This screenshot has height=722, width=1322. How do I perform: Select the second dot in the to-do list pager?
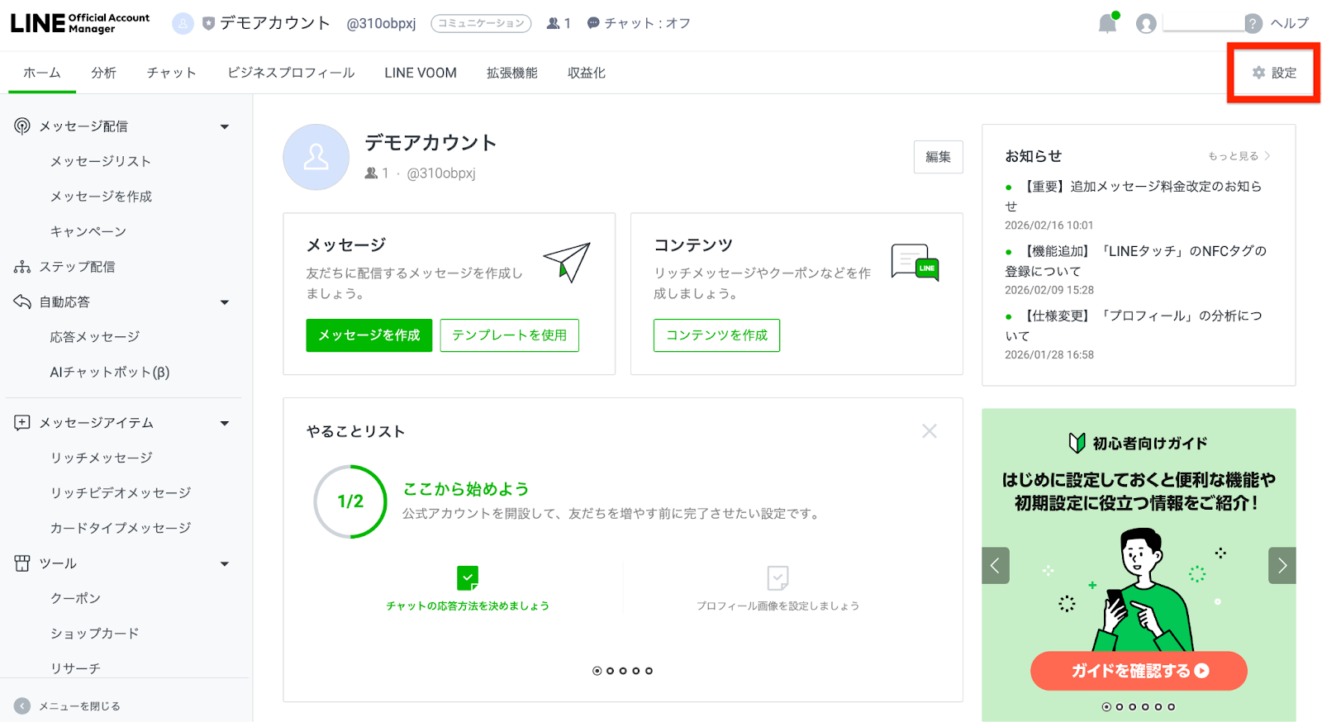point(611,671)
